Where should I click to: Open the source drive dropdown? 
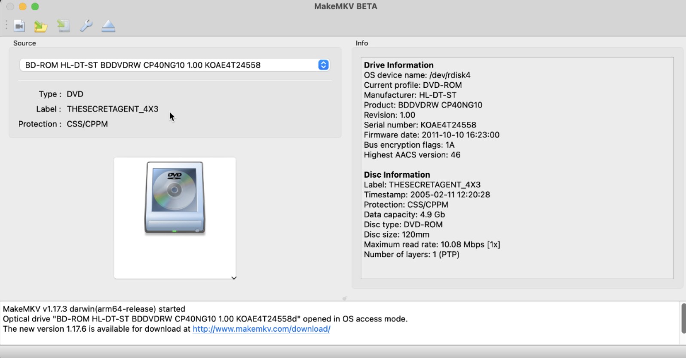[175, 65]
